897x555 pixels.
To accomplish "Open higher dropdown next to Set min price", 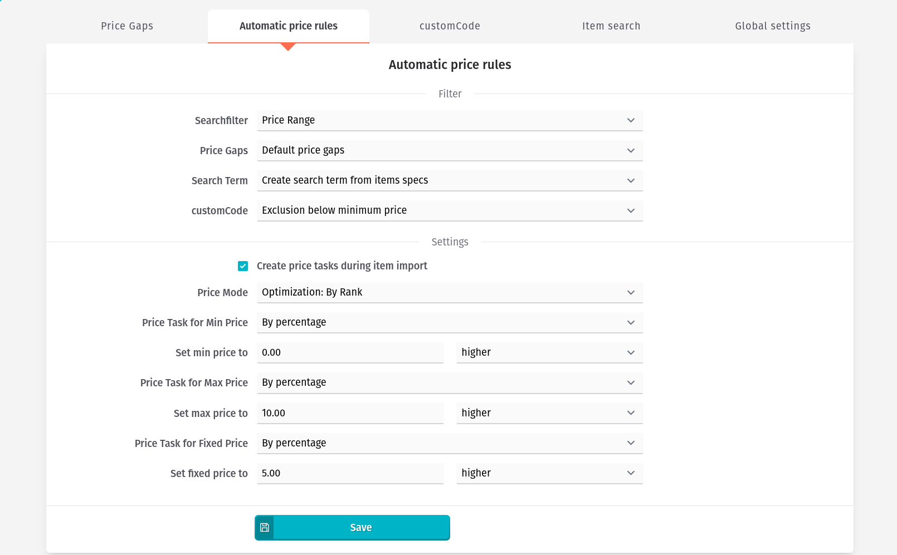I will pos(549,352).
